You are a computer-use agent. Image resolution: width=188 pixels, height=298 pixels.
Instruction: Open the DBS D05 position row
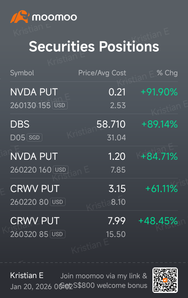[94, 130]
